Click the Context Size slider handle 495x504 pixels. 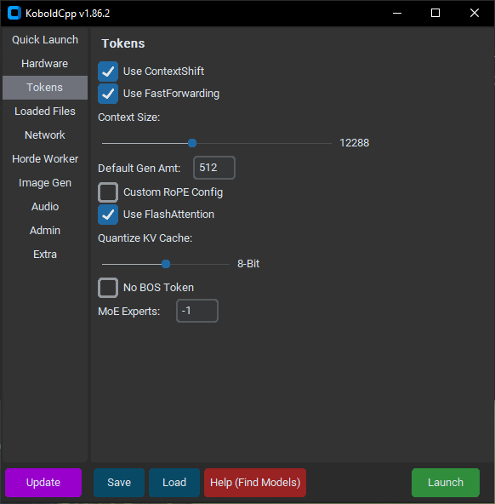192,143
